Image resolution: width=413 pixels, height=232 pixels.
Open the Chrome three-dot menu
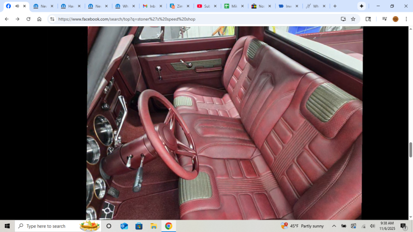point(406,19)
